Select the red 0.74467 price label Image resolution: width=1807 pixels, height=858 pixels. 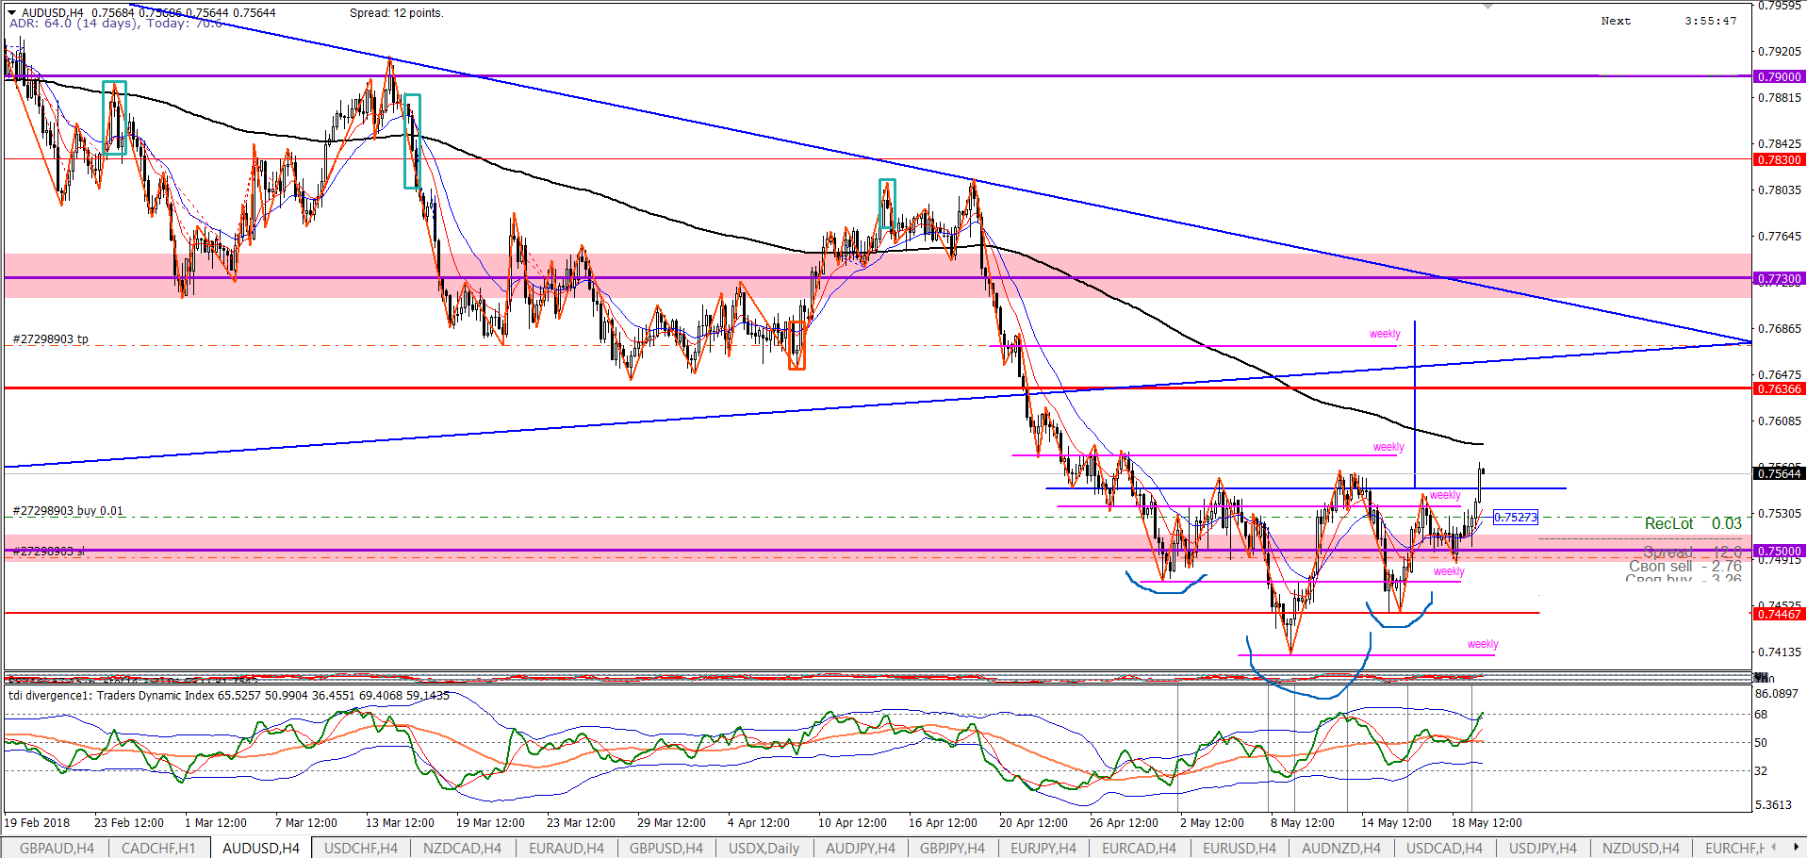click(1779, 614)
